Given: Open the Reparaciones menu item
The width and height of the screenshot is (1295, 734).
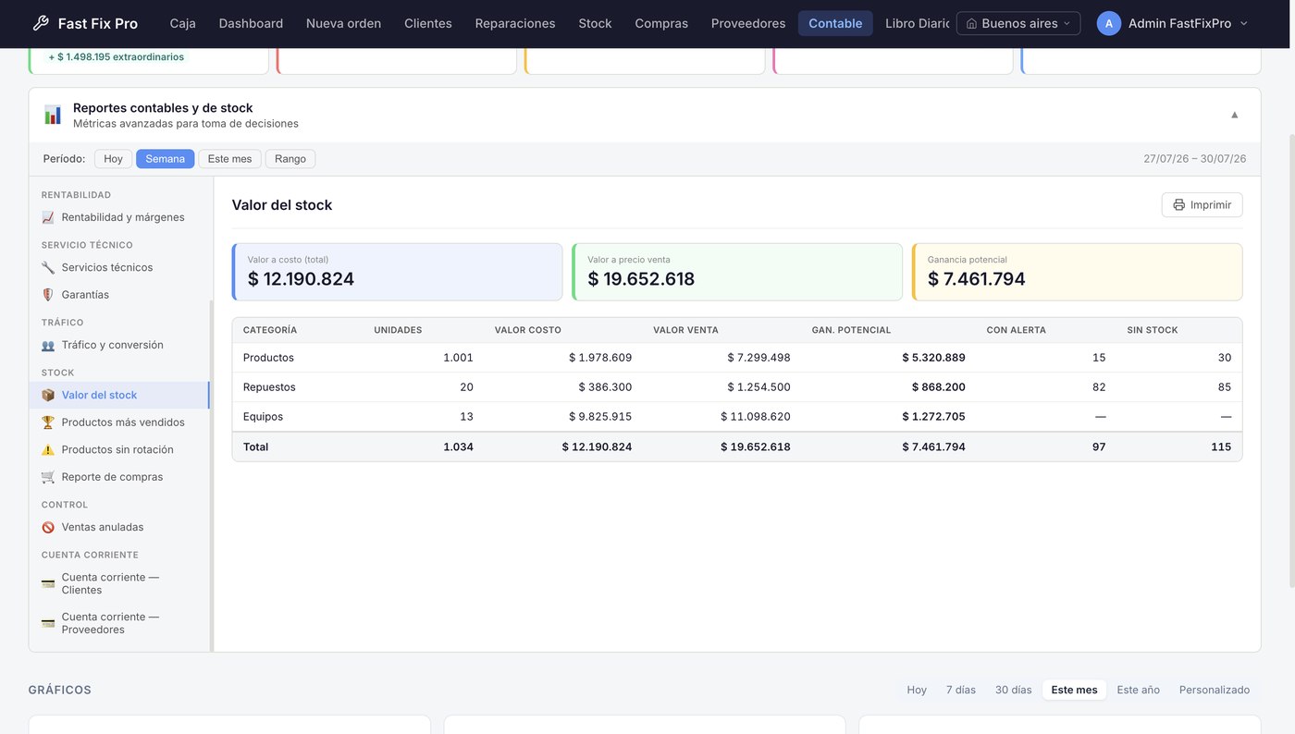Looking at the screenshot, I should (515, 23).
